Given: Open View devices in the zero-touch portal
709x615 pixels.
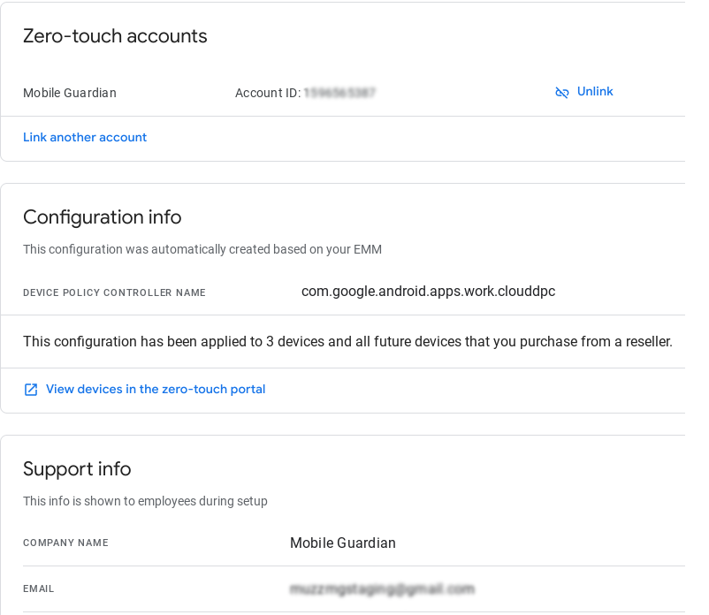Looking at the screenshot, I should [156, 389].
